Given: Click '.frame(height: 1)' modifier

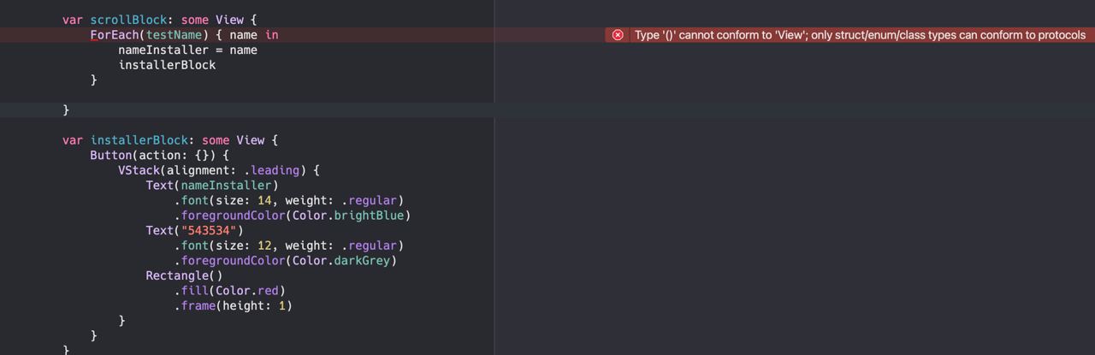Looking at the screenshot, I should click(x=234, y=305).
